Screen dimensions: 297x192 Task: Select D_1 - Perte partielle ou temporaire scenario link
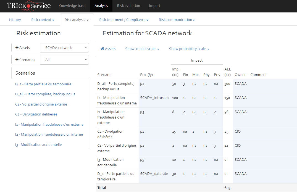(43, 84)
